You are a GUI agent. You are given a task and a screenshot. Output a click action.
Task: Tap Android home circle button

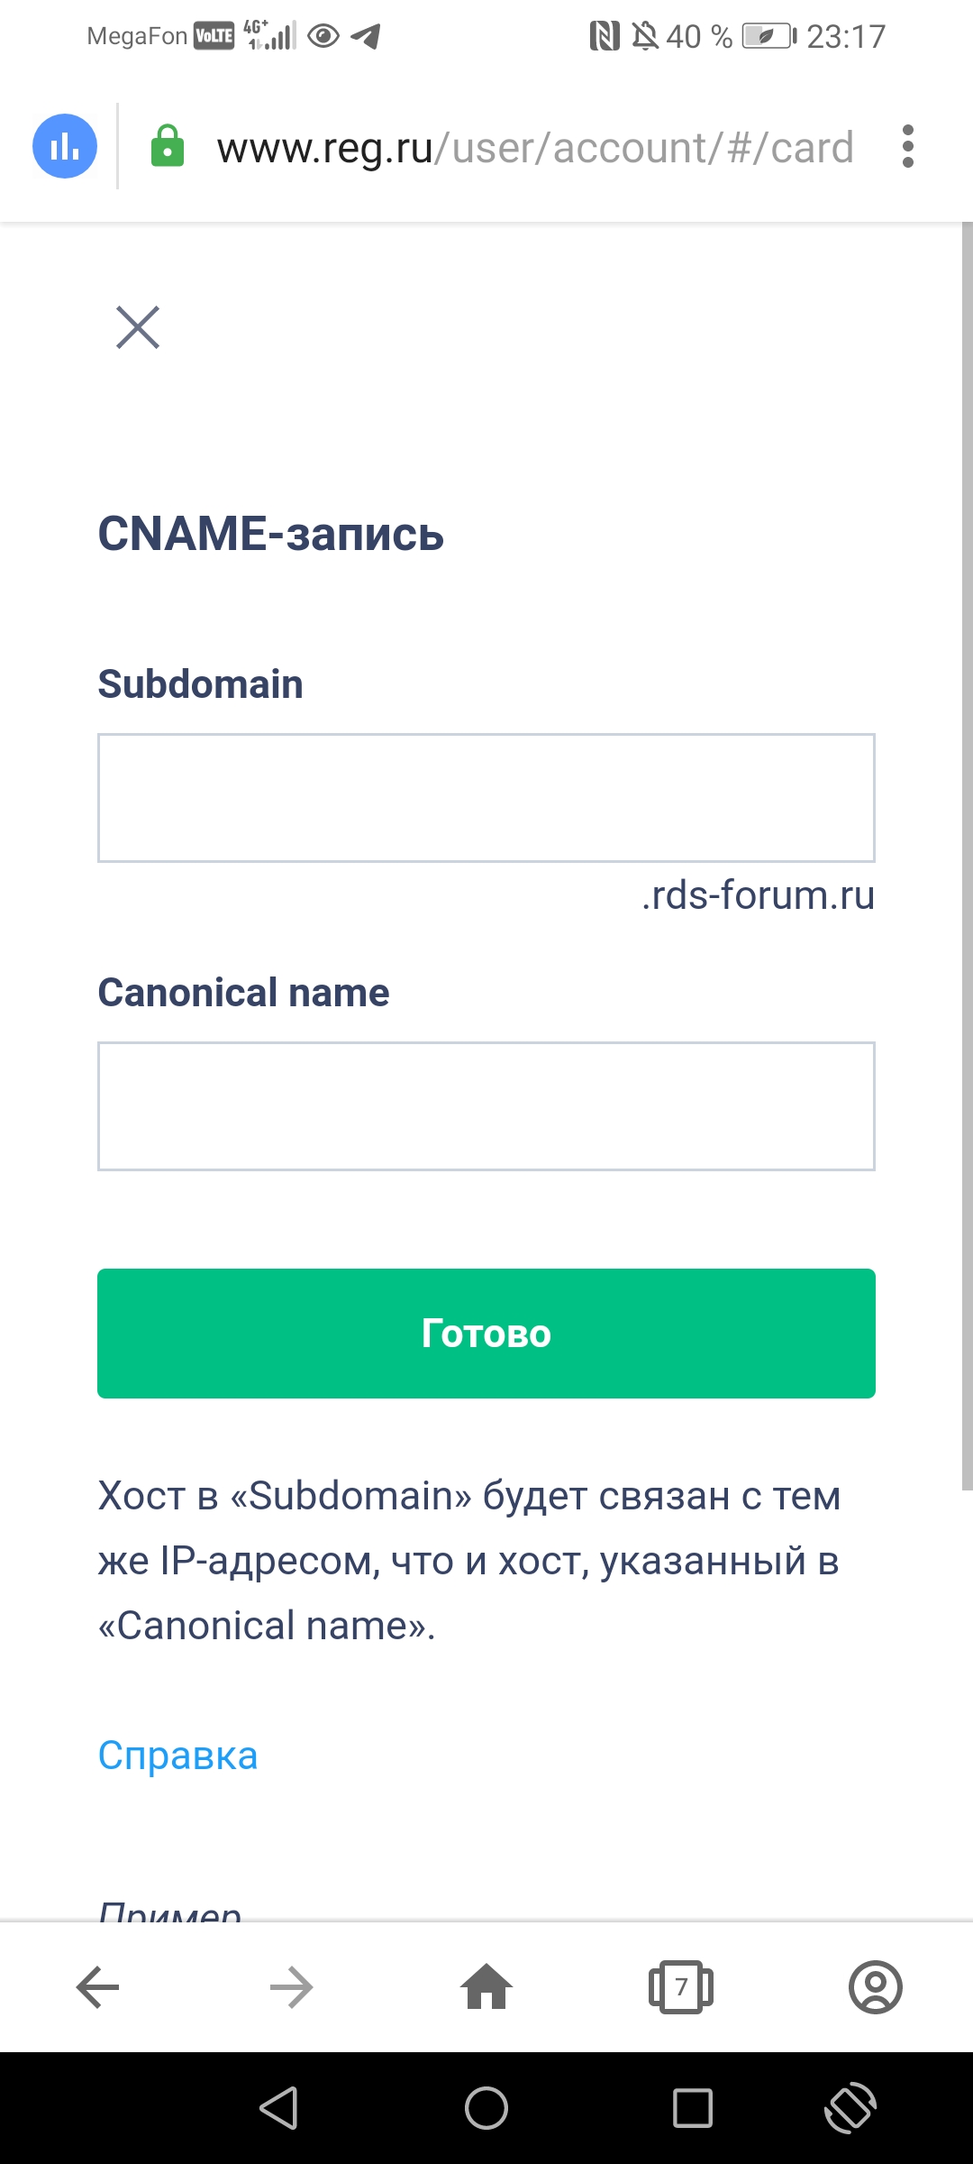(486, 2108)
